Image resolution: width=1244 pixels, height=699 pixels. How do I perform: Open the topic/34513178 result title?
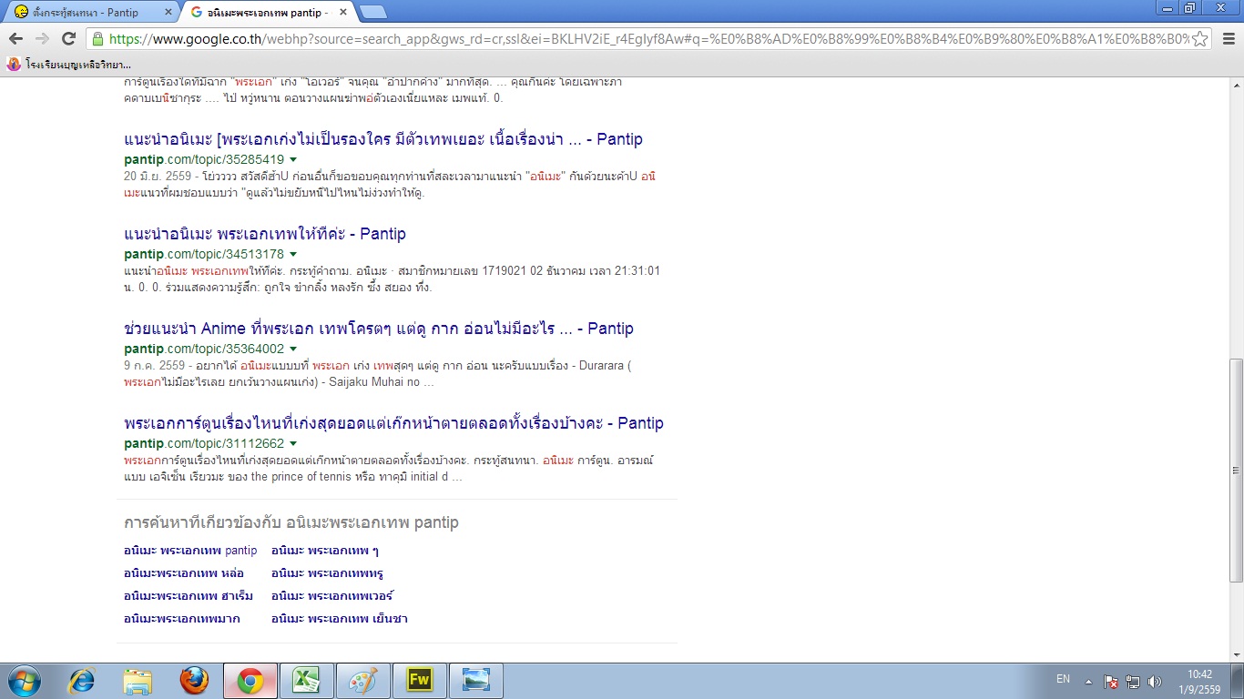coord(265,234)
